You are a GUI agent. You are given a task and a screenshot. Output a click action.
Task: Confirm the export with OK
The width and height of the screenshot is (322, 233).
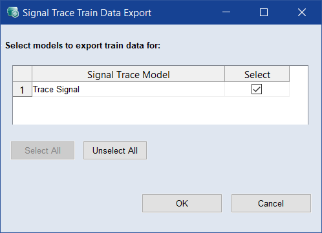[182, 203]
